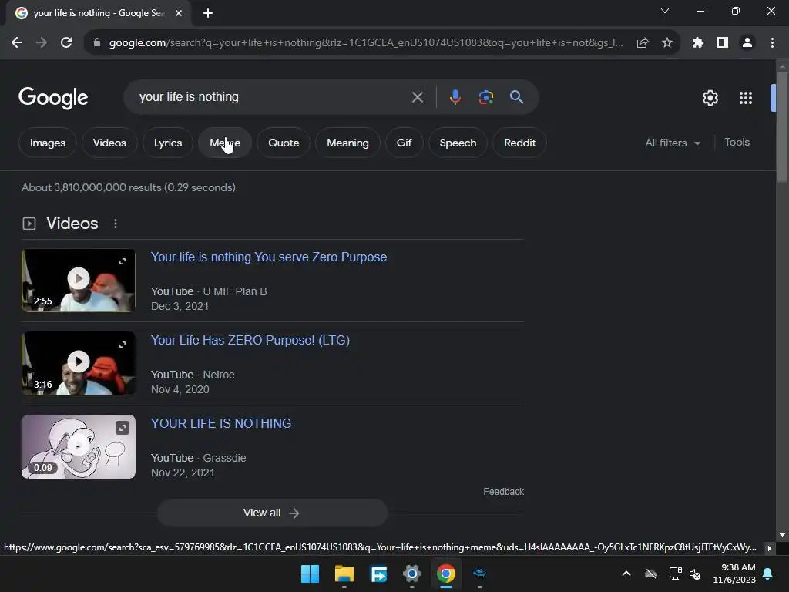The image size is (789, 592).
Task: Filter results by Lyrics
Action: tap(168, 143)
